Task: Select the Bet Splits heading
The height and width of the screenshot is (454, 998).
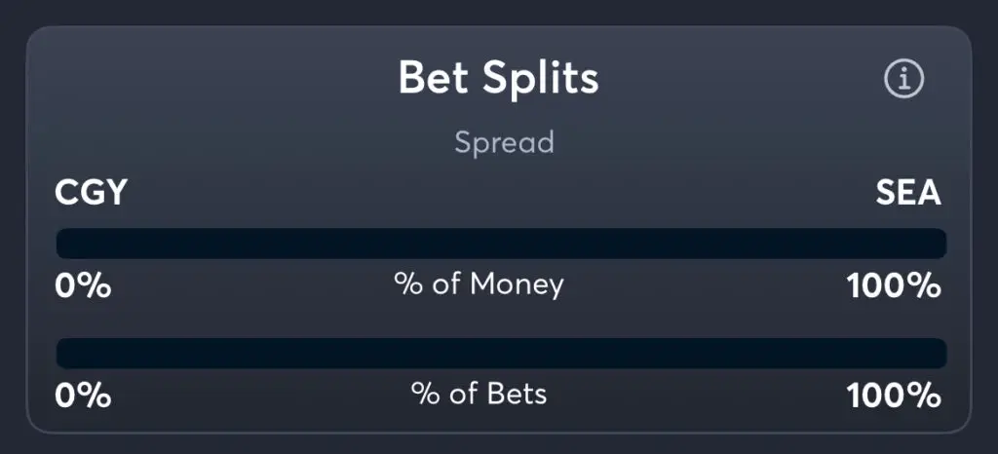Action: 498,79
